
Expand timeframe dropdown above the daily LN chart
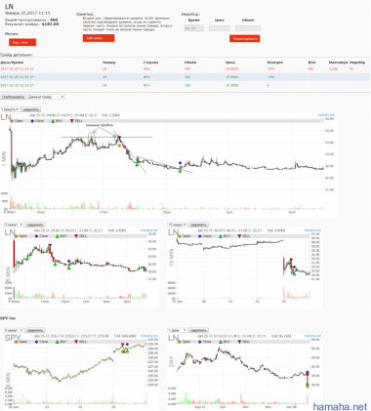tap(178, 330)
